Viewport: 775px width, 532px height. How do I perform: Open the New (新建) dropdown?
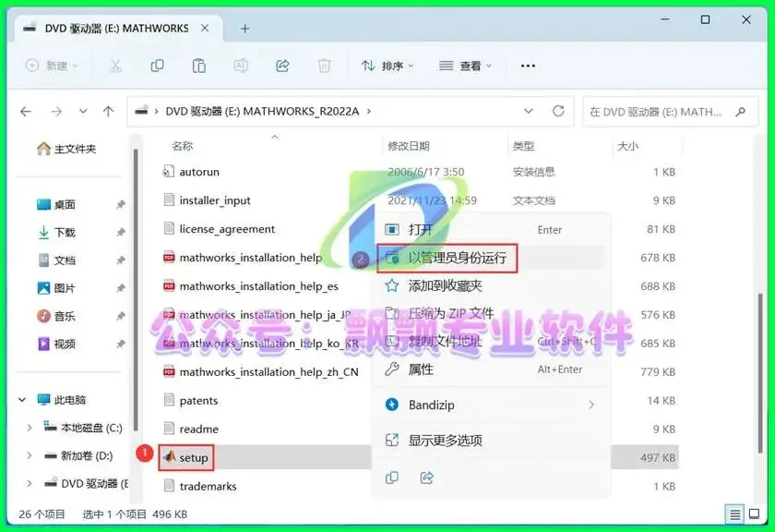[x=52, y=66]
